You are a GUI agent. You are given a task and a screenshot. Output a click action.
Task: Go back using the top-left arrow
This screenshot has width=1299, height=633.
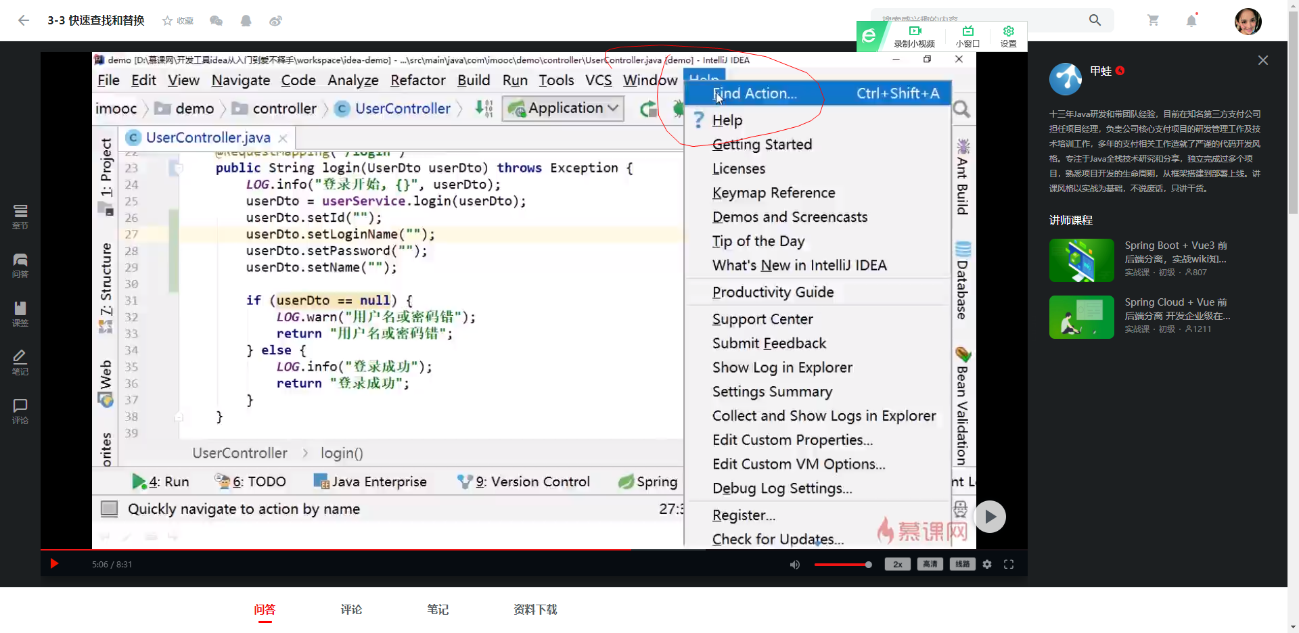(24, 20)
